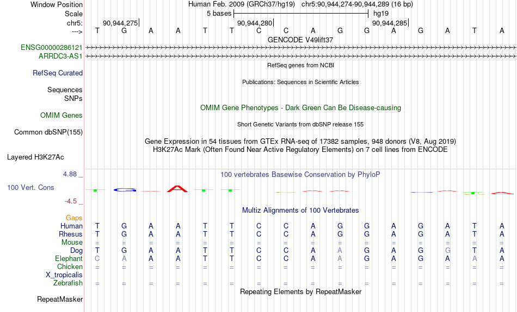This screenshot has height=312, width=517.
Task: Click the Human species row label
Action: tap(71, 226)
